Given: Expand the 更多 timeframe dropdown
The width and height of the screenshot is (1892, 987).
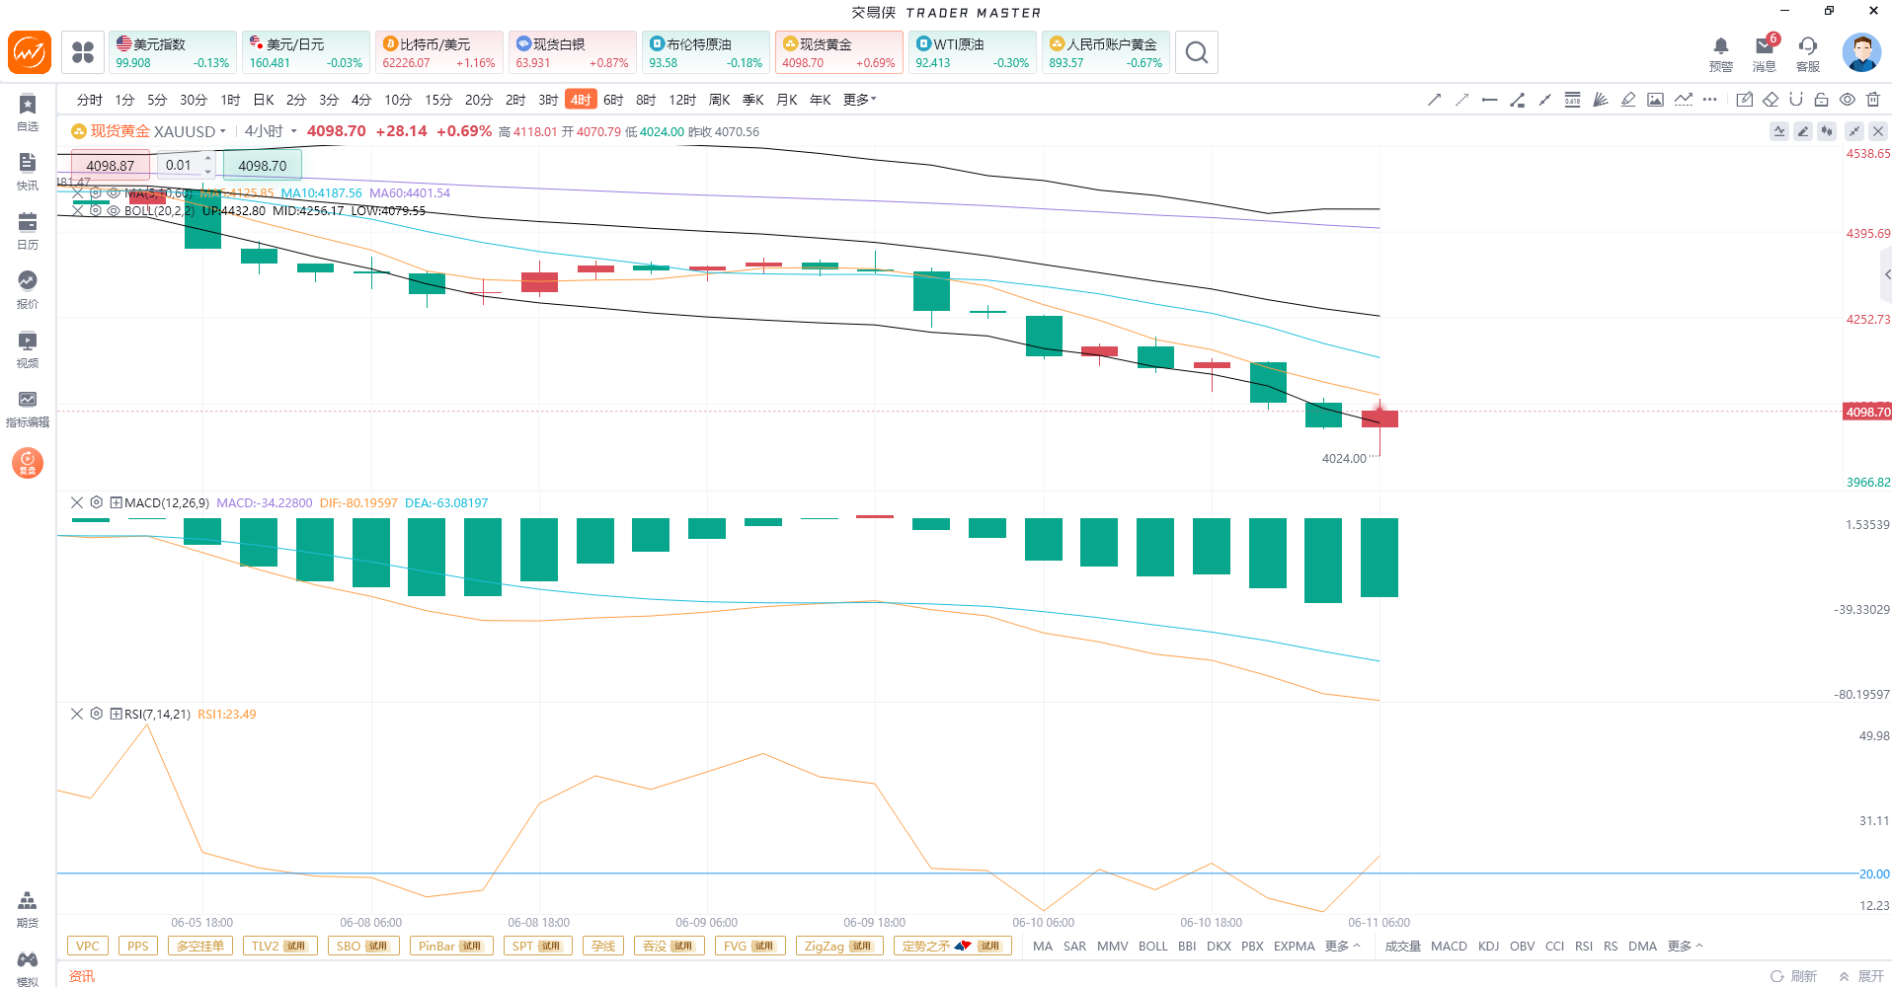Looking at the screenshot, I should click(859, 100).
